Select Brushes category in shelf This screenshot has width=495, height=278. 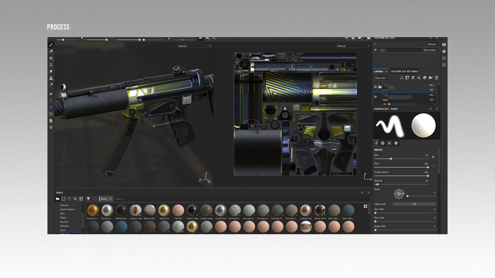[x=64, y=222]
